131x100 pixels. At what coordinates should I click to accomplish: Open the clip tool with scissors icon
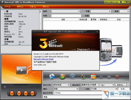(x=83, y=77)
